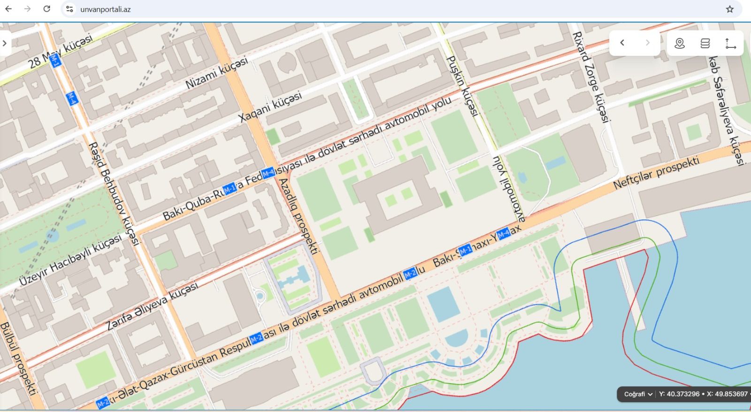Activate the measurement axes tool

tap(730, 43)
